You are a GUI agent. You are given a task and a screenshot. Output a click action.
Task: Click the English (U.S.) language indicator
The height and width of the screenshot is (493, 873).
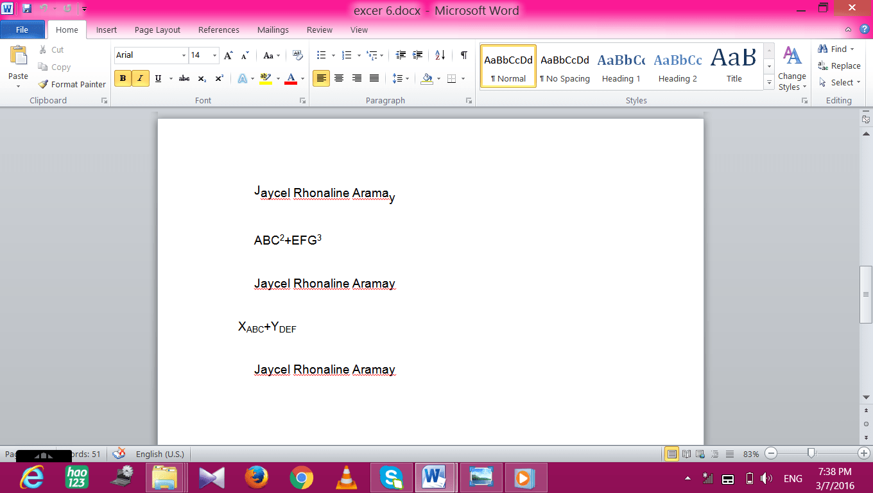tap(160, 454)
